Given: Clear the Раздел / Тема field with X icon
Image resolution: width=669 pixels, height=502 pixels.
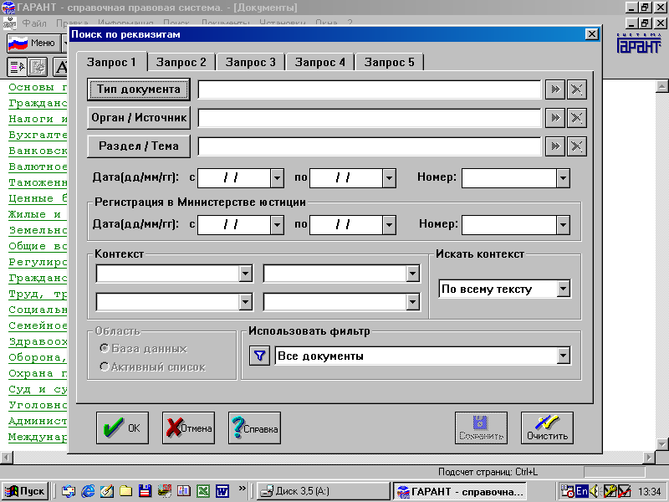Looking at the screenshot, I should [576, 146].
